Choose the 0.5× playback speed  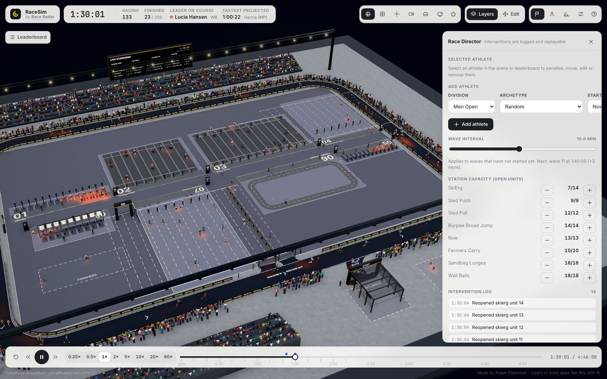click(91, 357)
